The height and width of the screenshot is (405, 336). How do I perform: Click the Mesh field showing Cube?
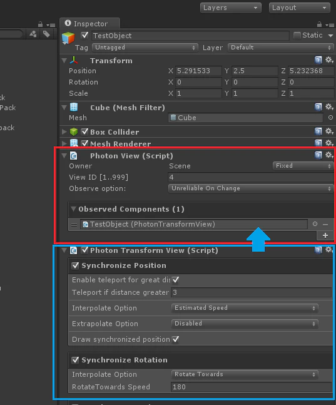[245, 118]
